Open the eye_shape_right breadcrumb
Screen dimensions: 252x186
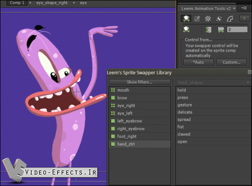52,3
